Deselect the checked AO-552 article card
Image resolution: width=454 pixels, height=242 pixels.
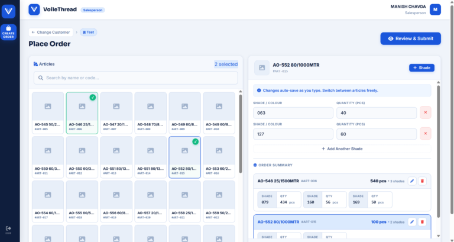point(184,156)
